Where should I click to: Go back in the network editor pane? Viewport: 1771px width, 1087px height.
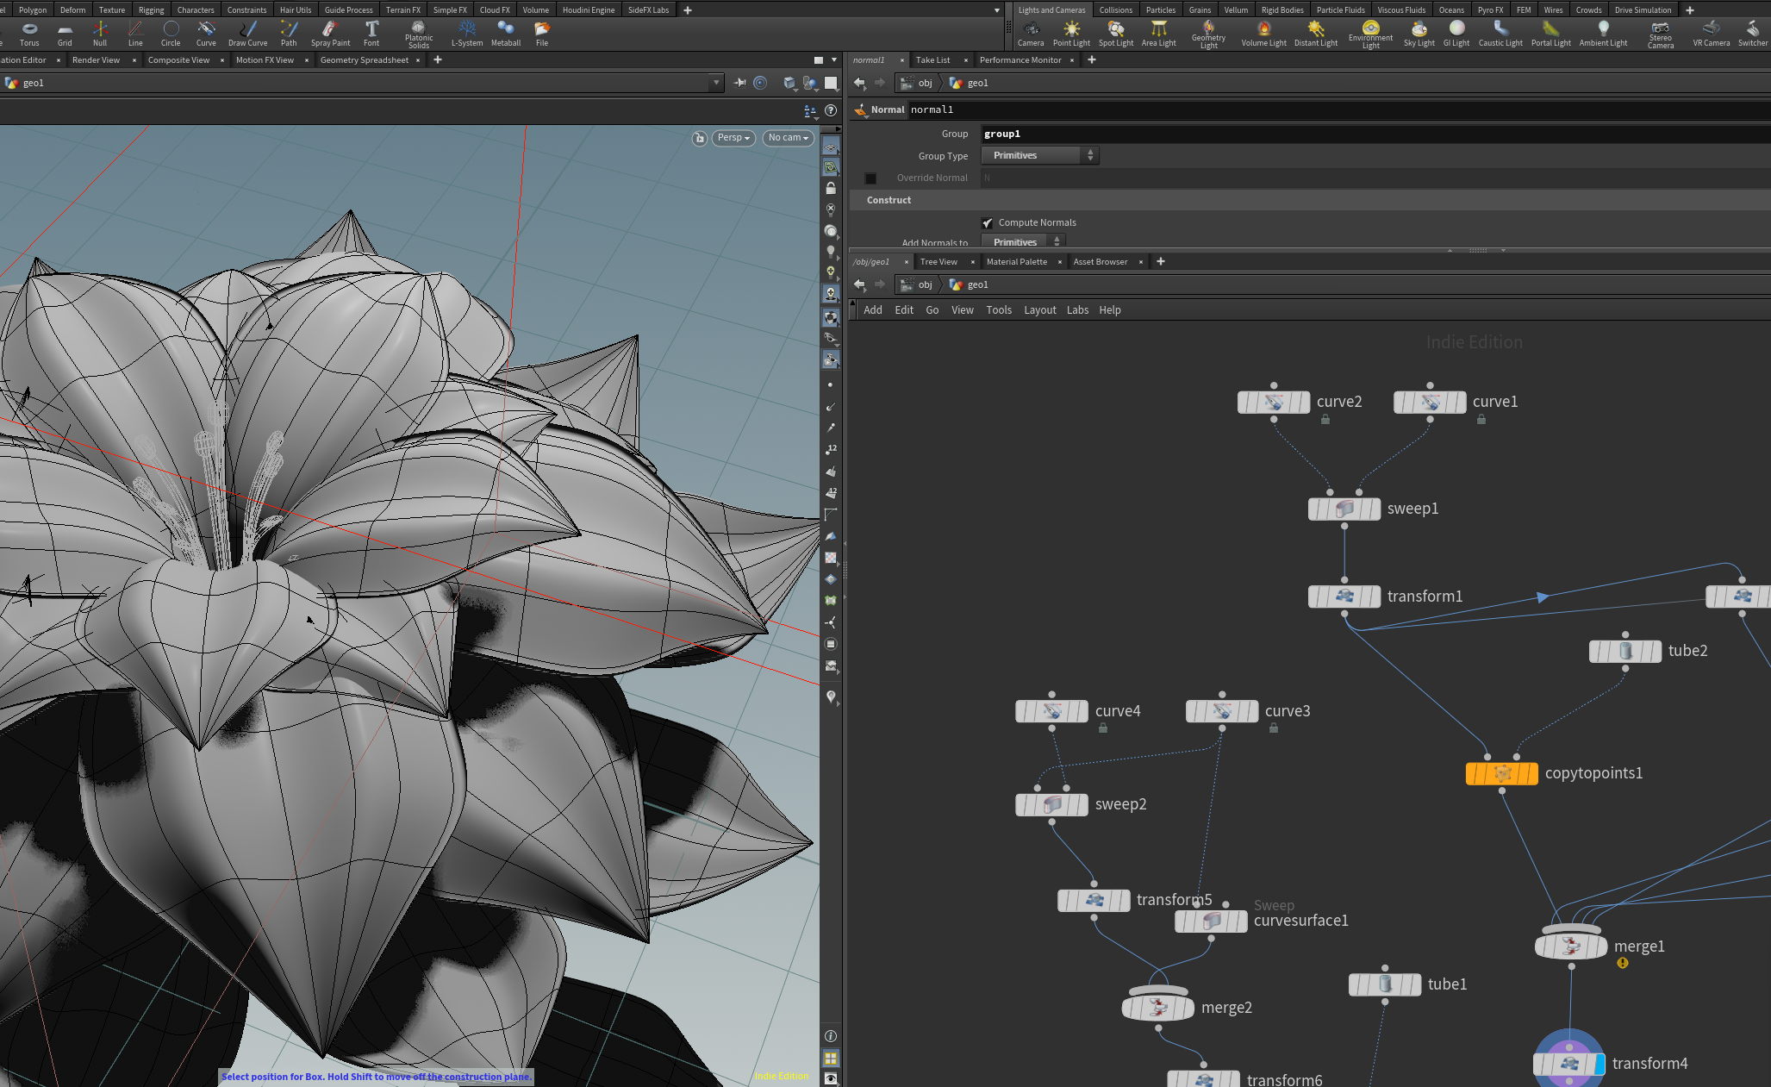859,284
